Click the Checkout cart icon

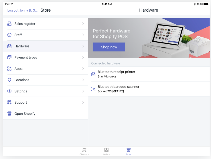[x=84, y=150]
